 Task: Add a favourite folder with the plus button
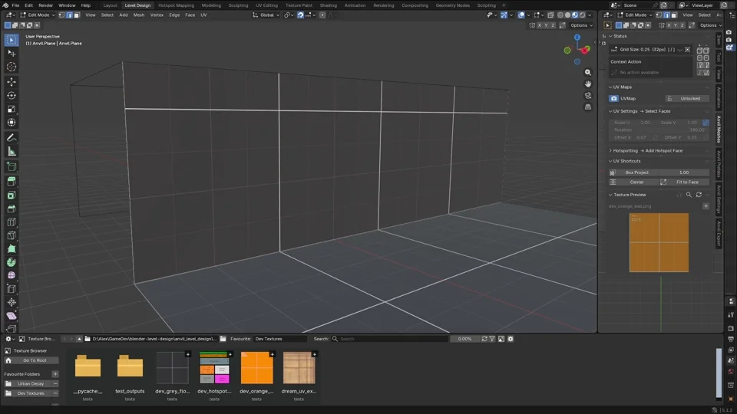(55, 374)
